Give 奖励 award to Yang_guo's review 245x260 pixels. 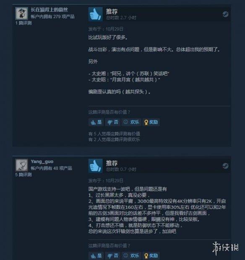tap(151, 256)
